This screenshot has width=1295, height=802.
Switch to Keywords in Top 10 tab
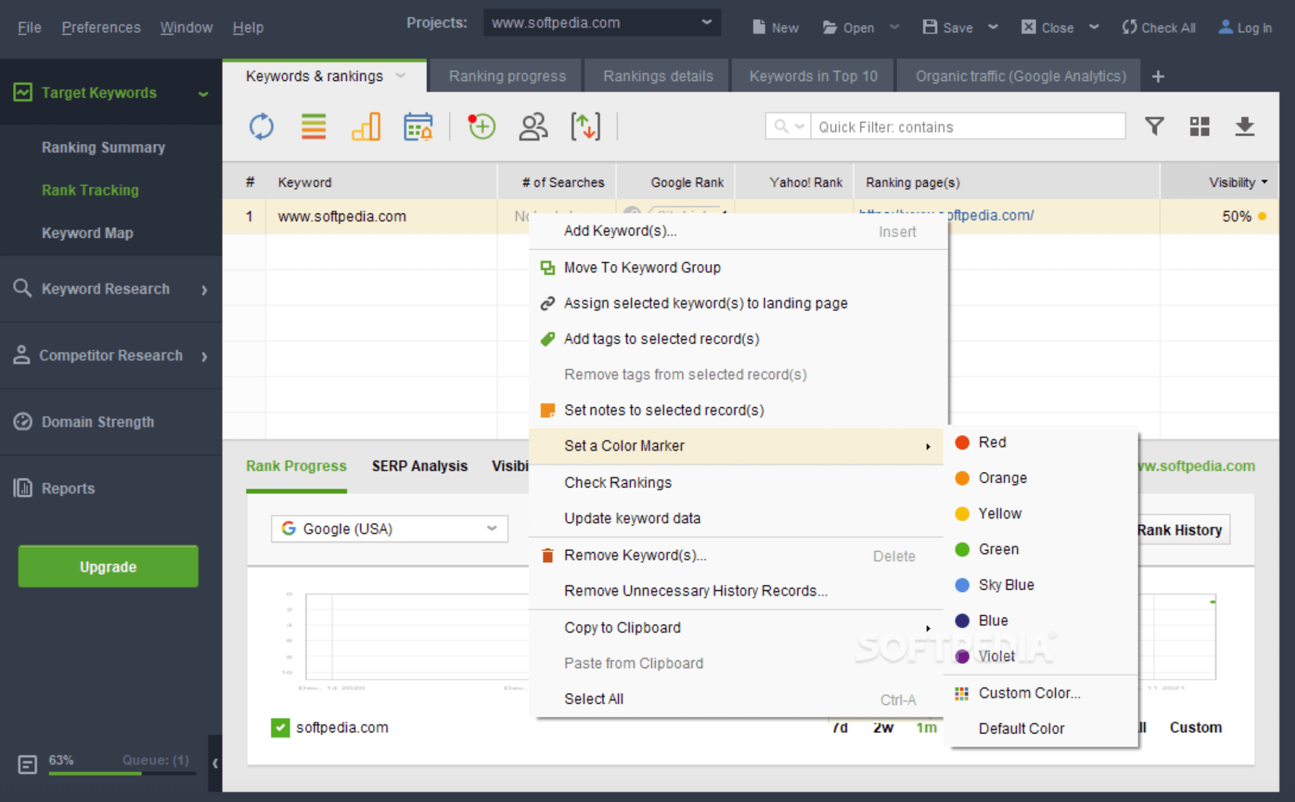click(813, 76)
